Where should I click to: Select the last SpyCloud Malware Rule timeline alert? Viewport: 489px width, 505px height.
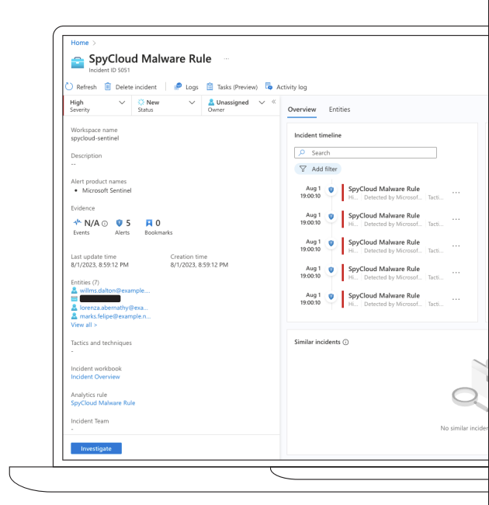[x=383, y=296]
